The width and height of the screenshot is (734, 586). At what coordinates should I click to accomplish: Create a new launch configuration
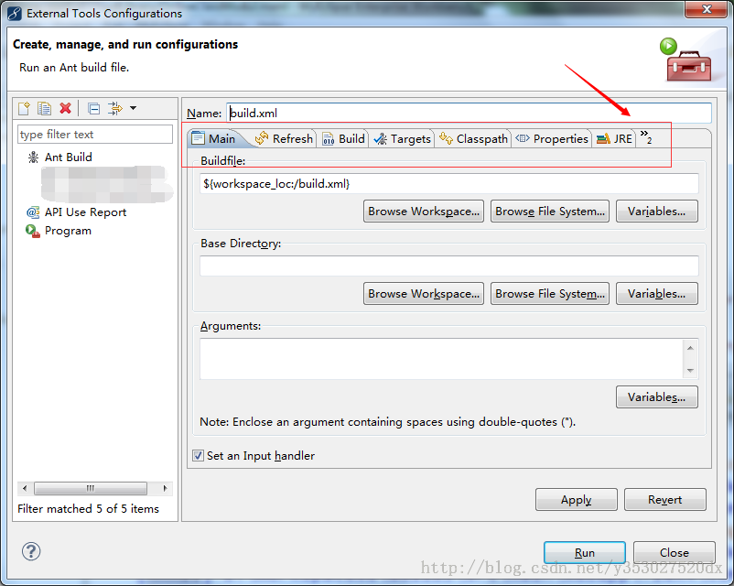25,108
